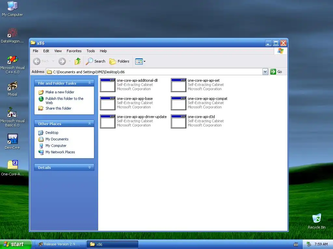
Task: Click the Go button
Action: click(276, 72)
